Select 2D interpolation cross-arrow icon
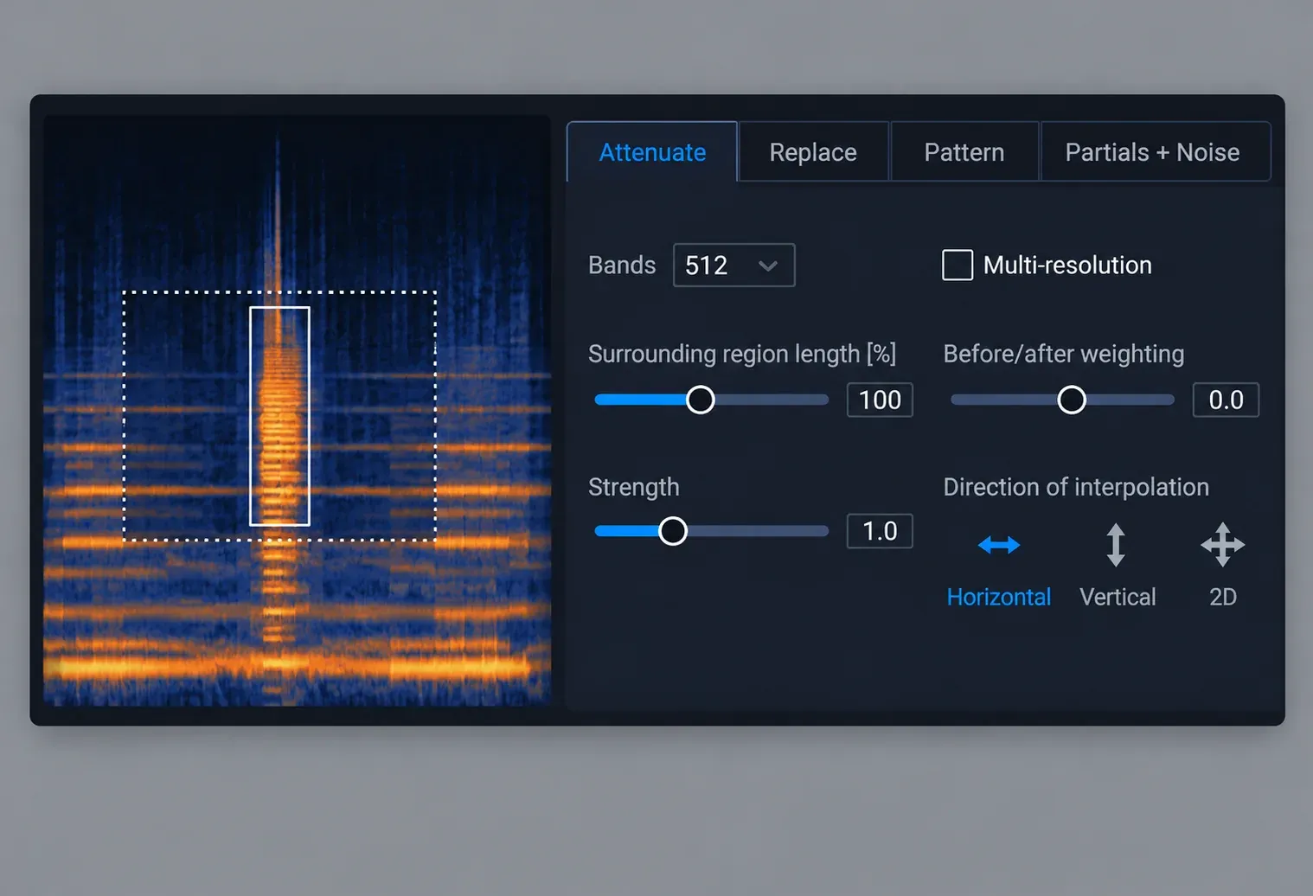Image resolution: width=1313 pixels, height=896 pixels. pyautogui.click(x=1222, y=545)
